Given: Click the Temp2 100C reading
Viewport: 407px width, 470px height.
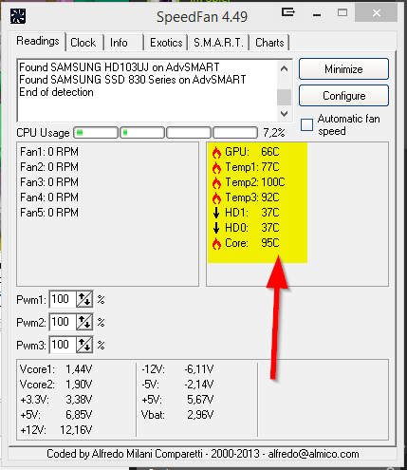Looking at the screenshot, I should (x=255, y=182).
